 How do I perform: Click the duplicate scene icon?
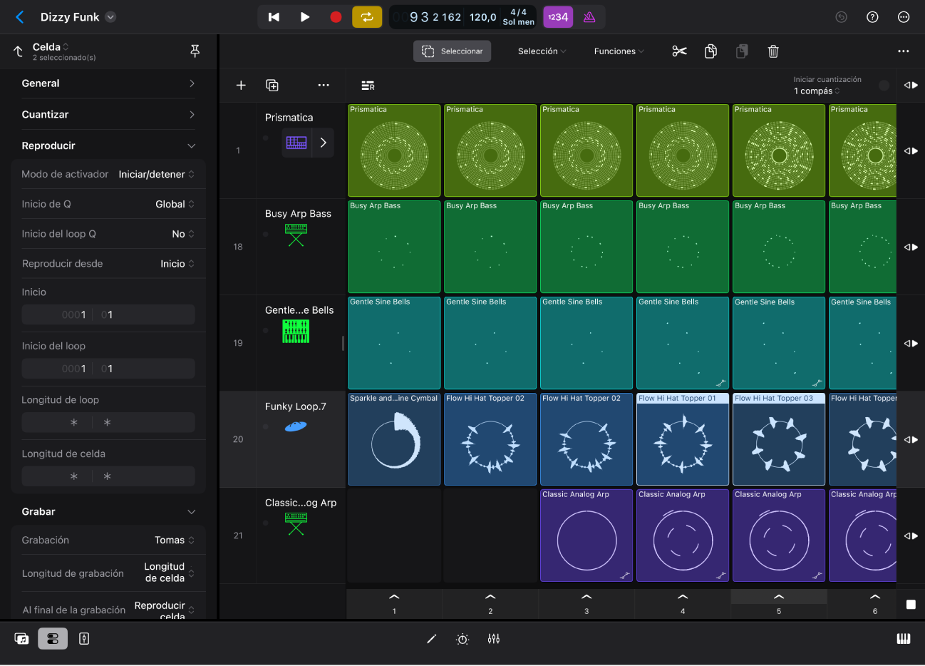[x=272, y=86]
